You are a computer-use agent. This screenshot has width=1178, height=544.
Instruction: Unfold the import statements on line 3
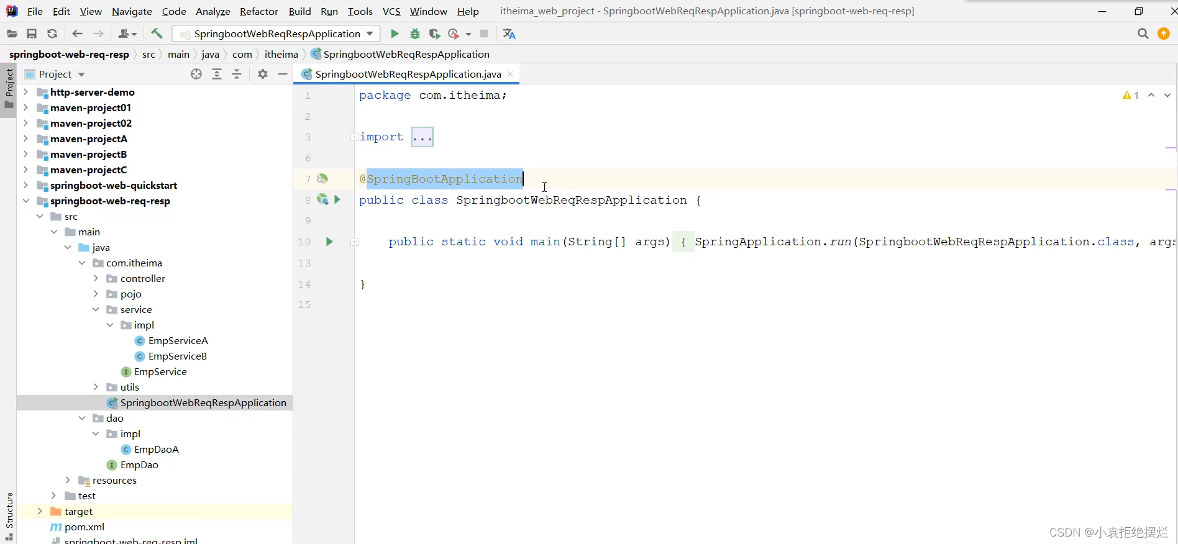(x=354, y=137)
